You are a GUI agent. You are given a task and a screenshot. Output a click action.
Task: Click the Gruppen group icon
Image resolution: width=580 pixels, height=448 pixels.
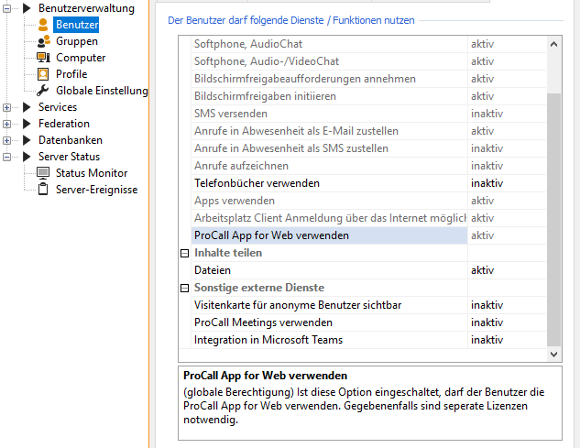pyautogui.click(x=43, y=41)
